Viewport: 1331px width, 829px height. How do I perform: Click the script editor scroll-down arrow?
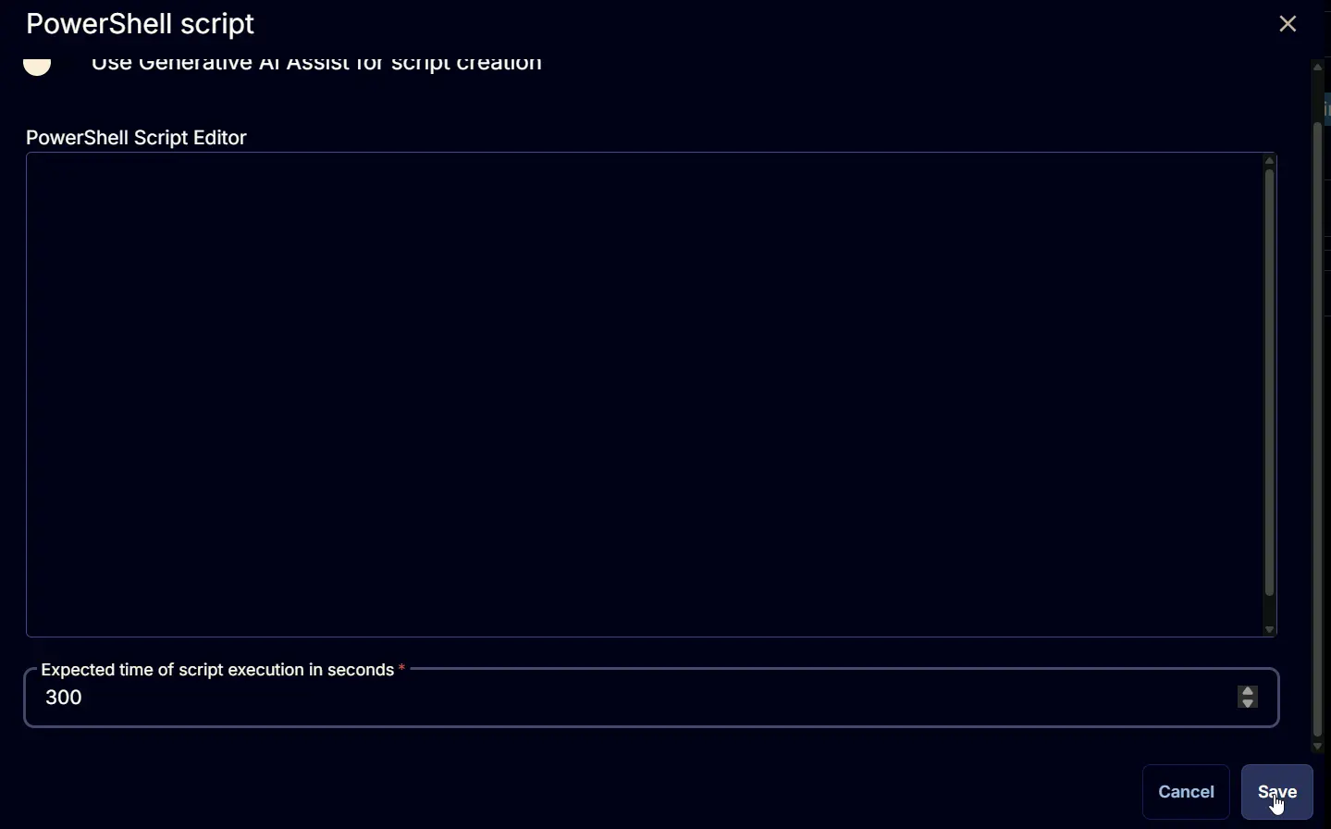pos(1271,630)
